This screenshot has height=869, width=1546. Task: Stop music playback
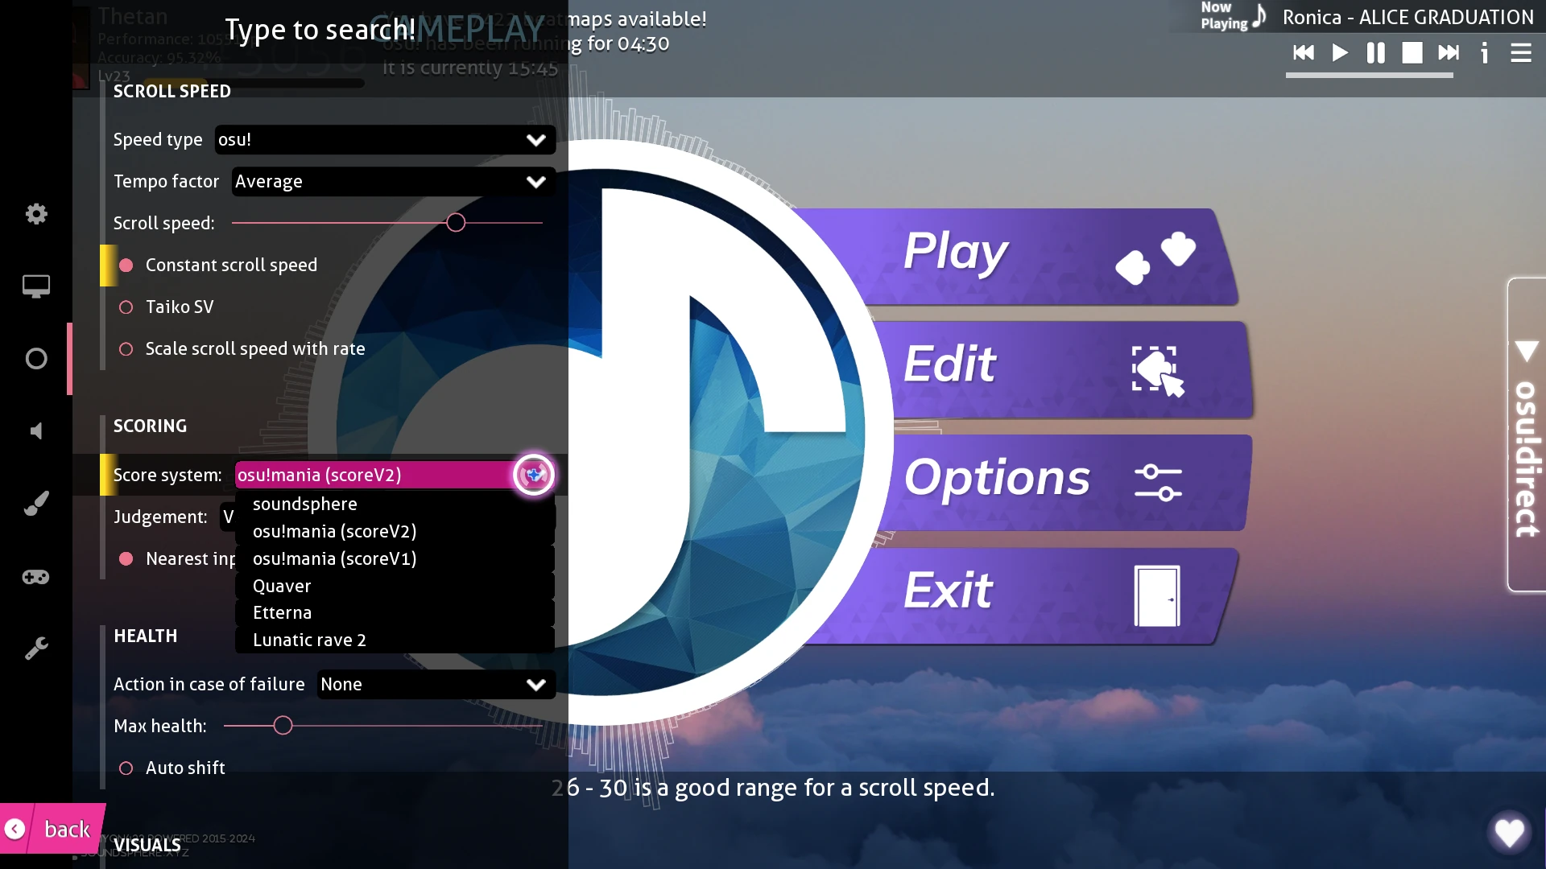point(1412,53)
